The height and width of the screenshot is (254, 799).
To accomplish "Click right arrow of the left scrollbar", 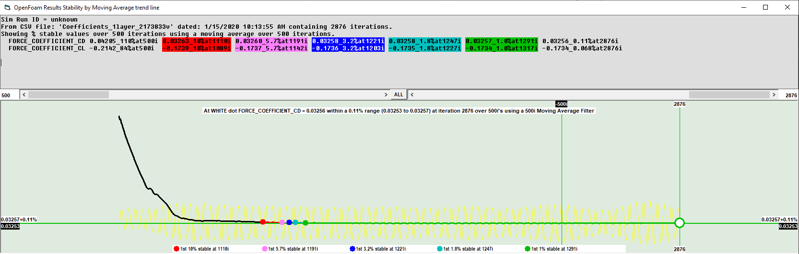I will click(x=386, y=95).
